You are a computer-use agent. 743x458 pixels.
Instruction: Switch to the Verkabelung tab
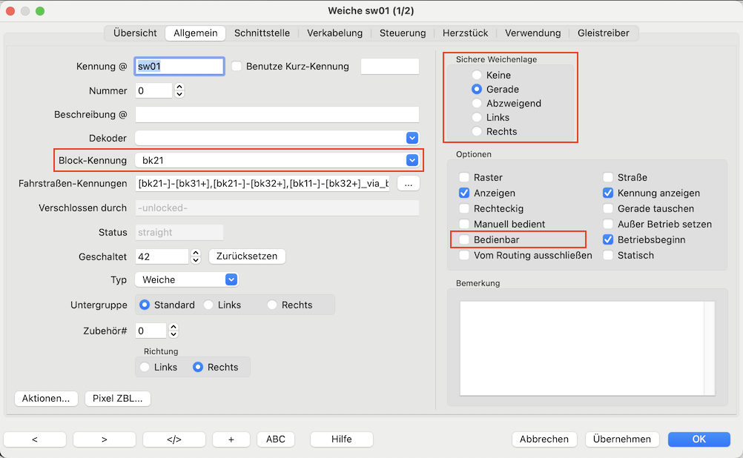tap(334, 33)
